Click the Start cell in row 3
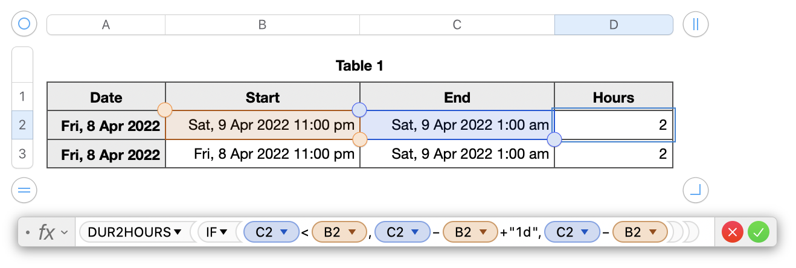Image resolution: width=796 pixels, height=268 pixels. [x=263, y=154]
